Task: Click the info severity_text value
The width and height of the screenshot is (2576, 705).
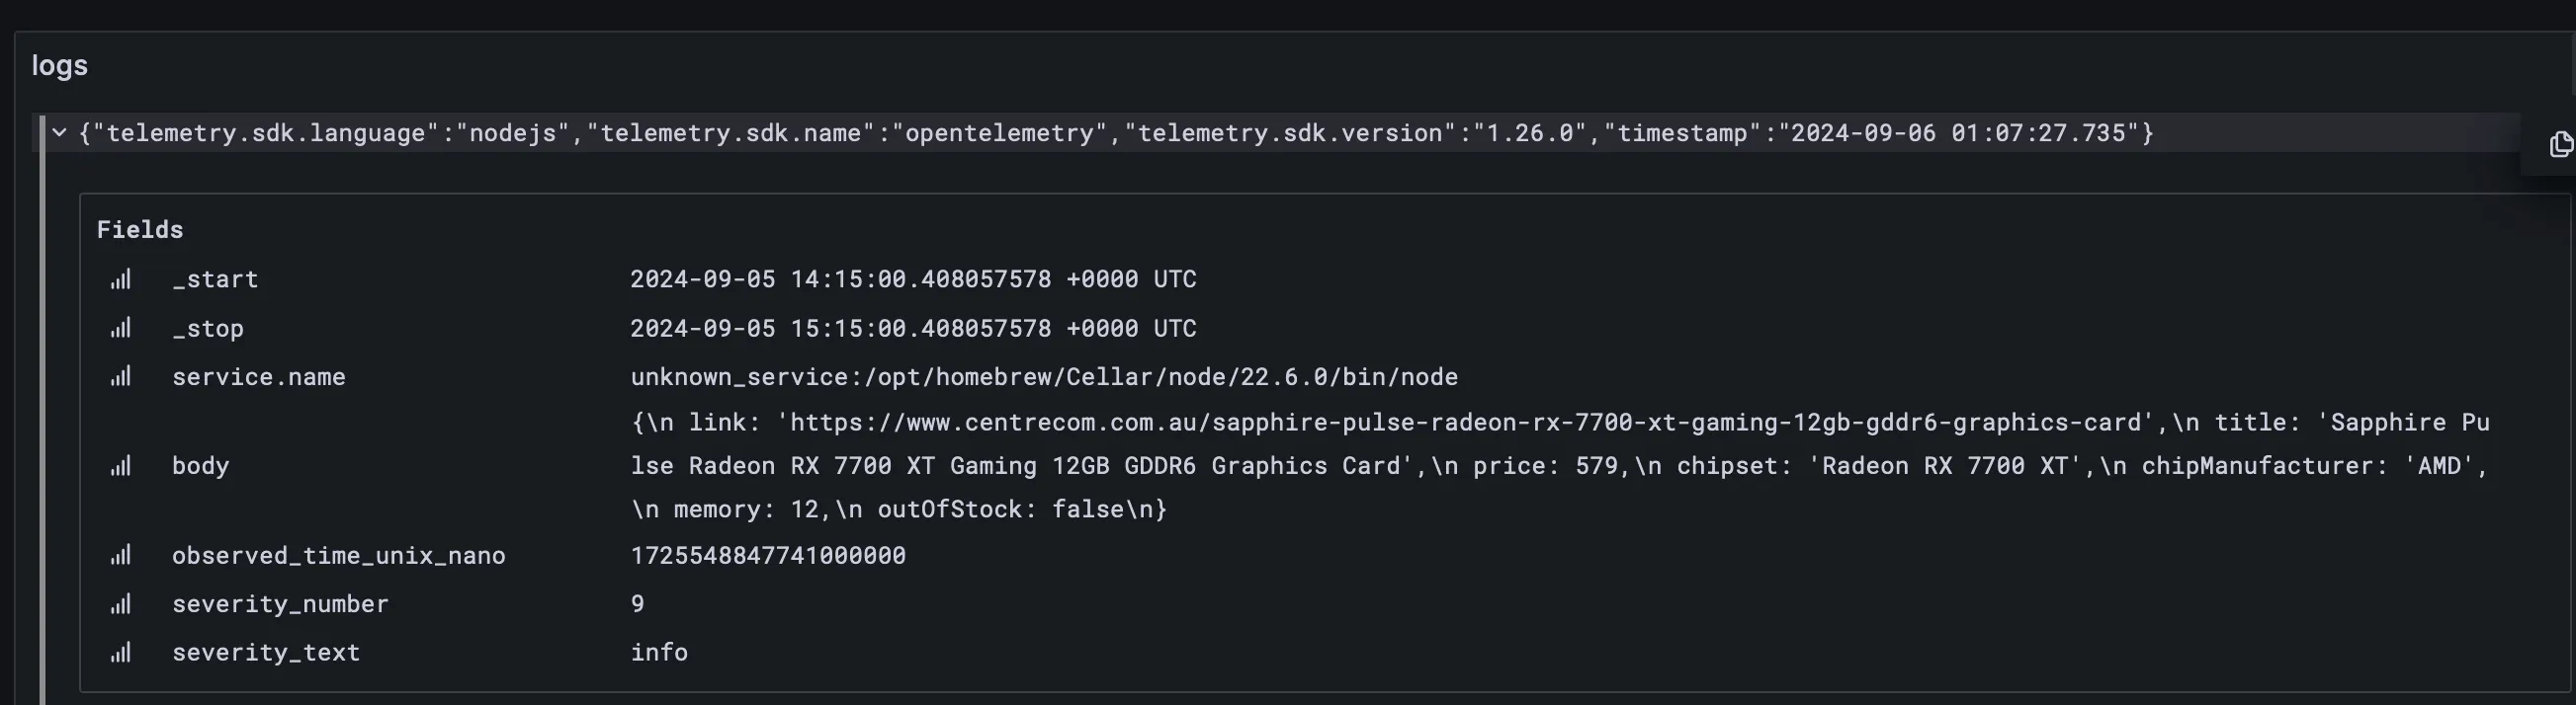Action: tap(658, 652)
